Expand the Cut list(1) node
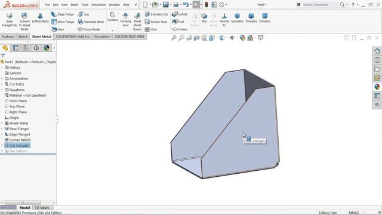382x215 pixels. pyautogui.click(x=2, y=84)
